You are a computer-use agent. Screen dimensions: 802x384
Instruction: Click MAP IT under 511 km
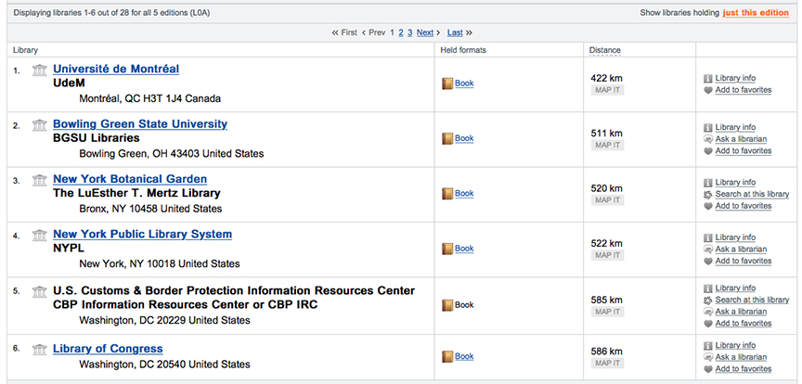coord(608,146)
